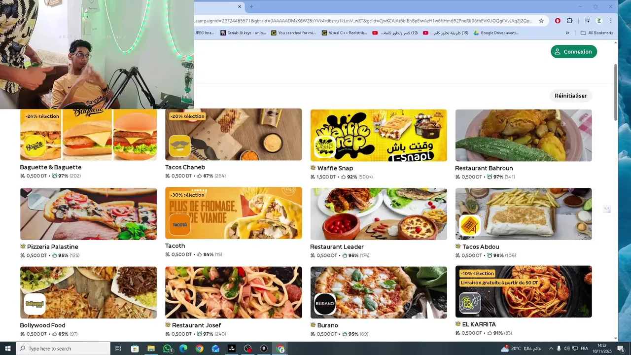Open the Windows Start menu
631x355 pixels.
pyautogui.click(x=7, y=349)
